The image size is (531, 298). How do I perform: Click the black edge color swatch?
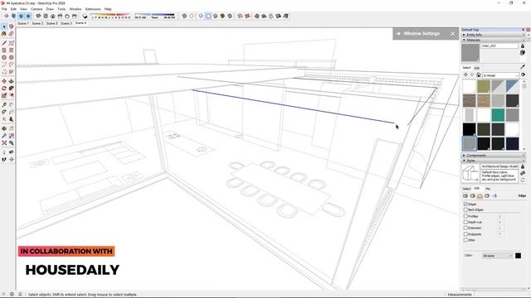point(518,256)
